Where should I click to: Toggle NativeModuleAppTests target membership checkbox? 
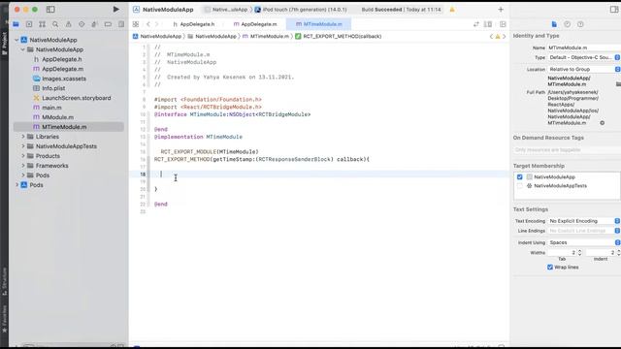520,185
